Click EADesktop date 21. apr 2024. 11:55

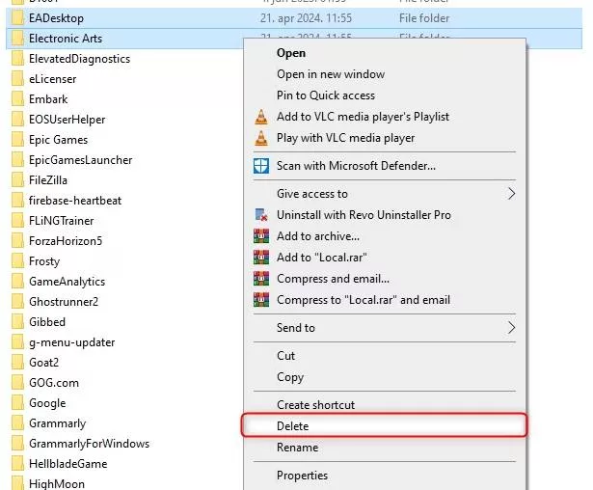306,18
